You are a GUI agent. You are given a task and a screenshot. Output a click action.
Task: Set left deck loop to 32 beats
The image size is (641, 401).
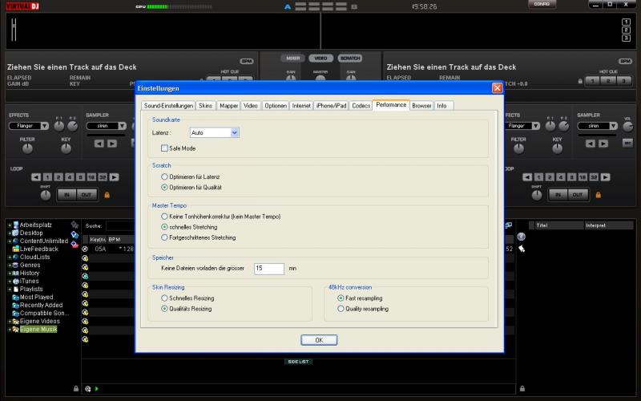(x=103, y=177)
